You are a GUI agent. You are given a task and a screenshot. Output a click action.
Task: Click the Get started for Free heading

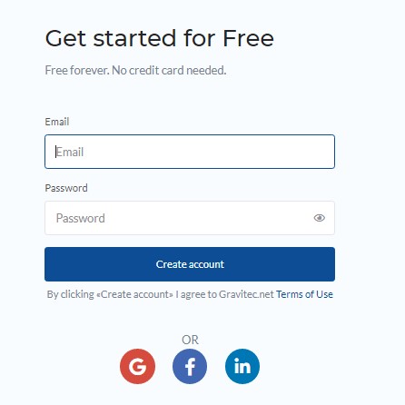(x=160, y=38)
